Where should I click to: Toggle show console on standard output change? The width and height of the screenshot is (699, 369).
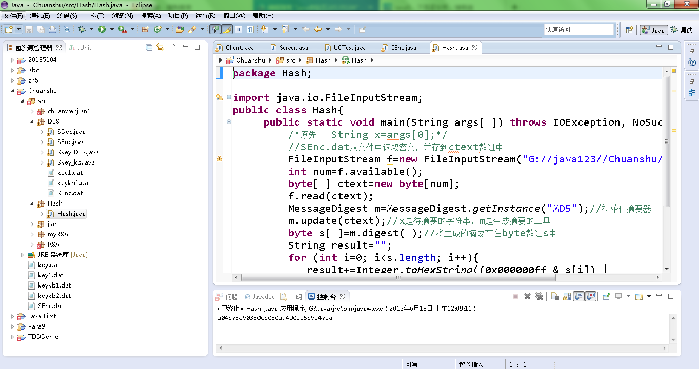579,296
